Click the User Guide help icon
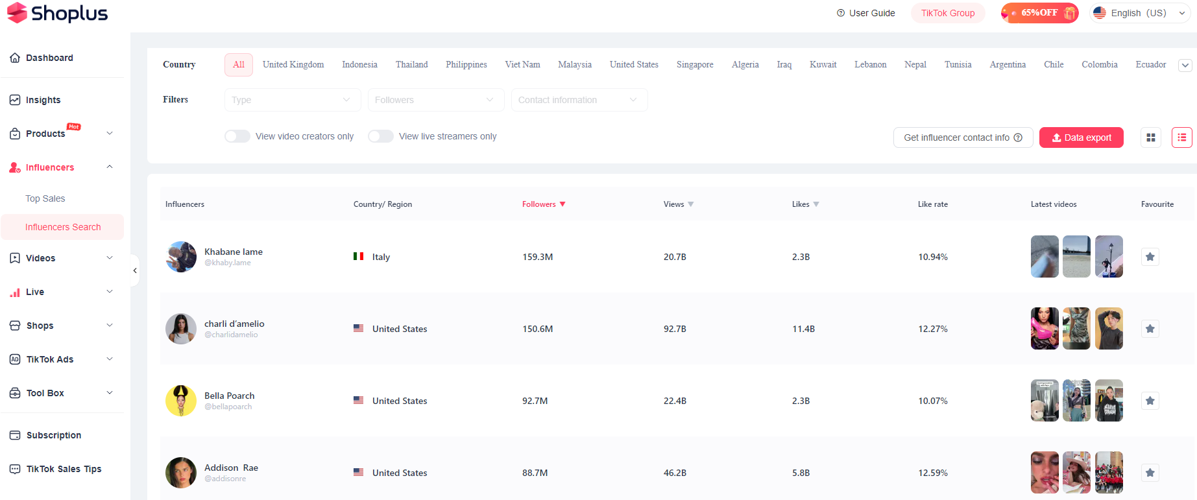The image size is (1197, 500). [841, 13]
